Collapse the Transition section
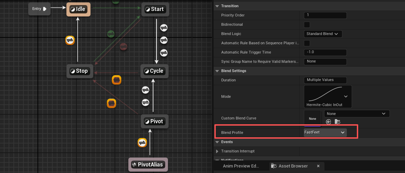Viewport: 405px width, 173px height. coord(217,6)
